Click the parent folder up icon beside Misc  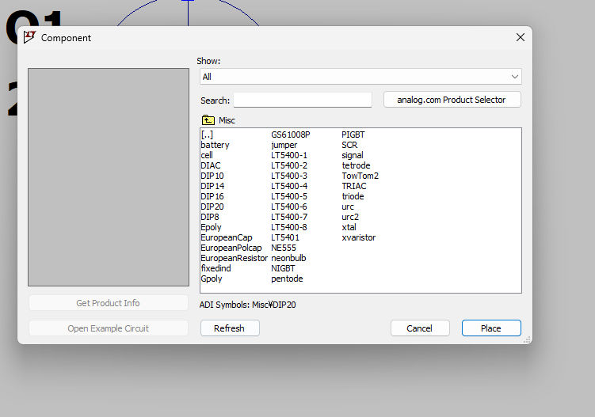[x=208, y=120]
